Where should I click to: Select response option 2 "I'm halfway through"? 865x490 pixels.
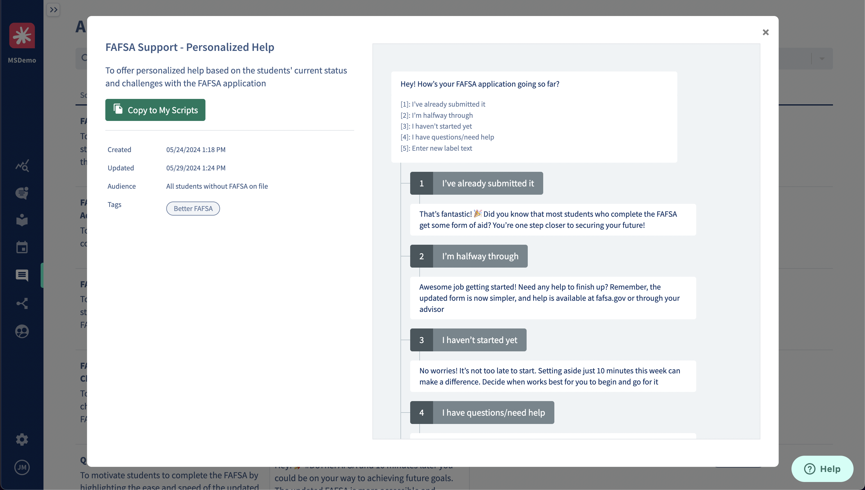469,256
